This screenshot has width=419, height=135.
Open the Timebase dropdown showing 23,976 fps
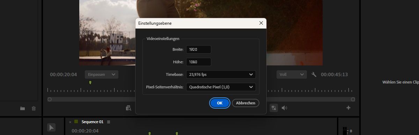tap(221, 74)
